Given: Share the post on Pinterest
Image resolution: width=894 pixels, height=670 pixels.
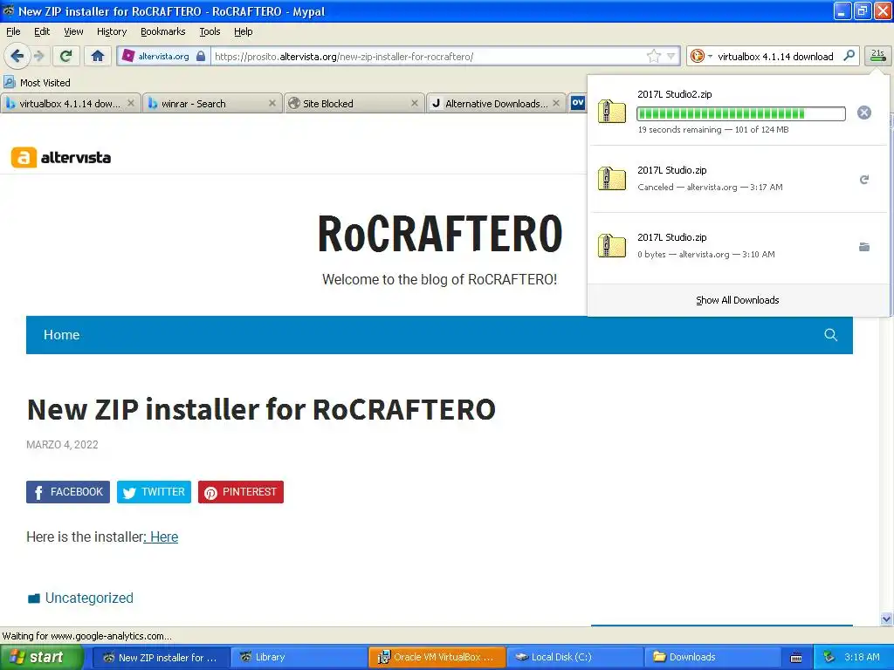Looking at the screenshot, I should [x=241, y=492].
